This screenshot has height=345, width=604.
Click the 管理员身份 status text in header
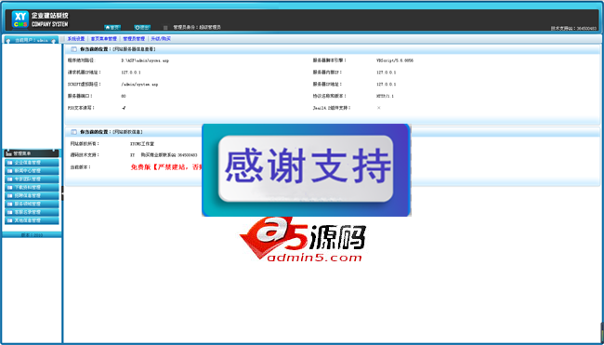point(197,28)
